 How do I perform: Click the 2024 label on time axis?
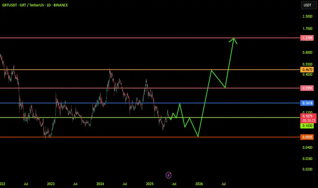pos(100,184)
